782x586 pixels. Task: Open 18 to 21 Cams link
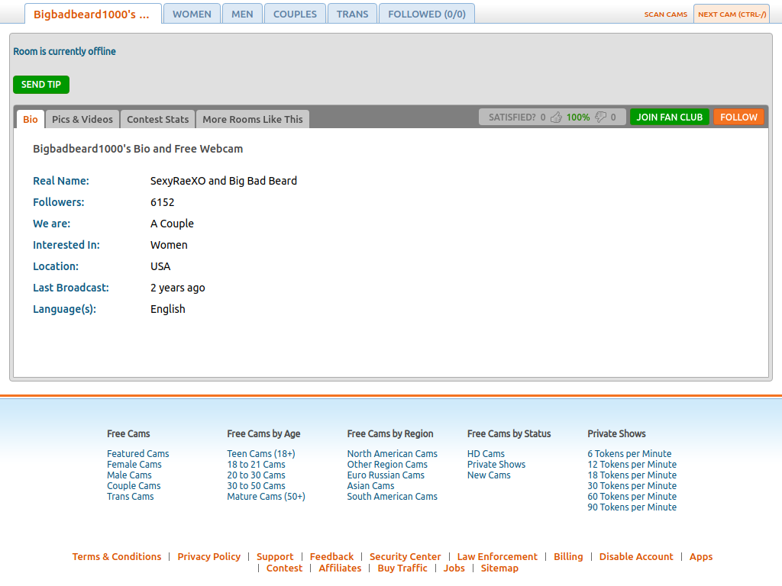click(256, 465)
